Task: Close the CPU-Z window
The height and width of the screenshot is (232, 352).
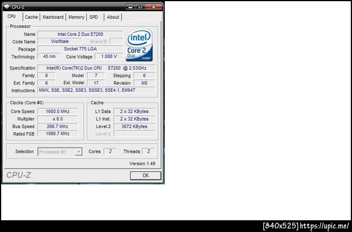Action: pos(154,6)
